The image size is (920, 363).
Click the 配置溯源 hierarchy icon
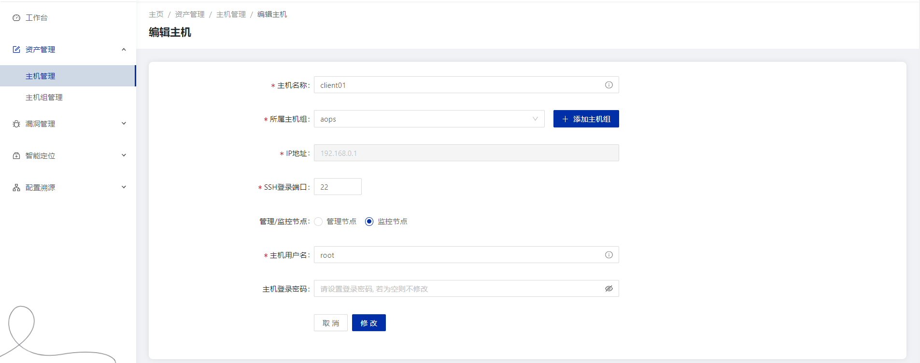(x=16, y=188)
